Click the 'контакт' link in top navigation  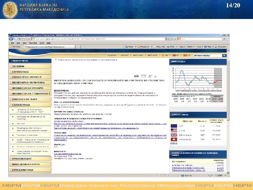pyautogui.click(x=124, y=56)
